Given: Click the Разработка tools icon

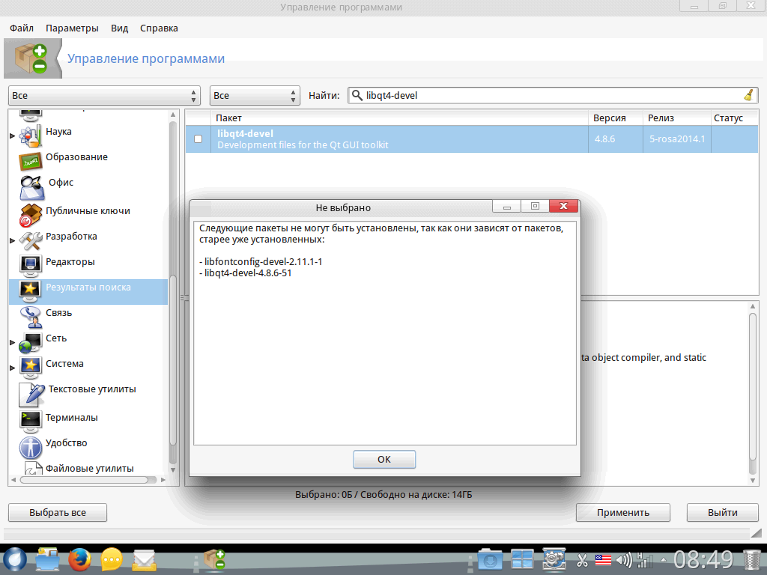Looking at the screenshot, I should 30,240.
